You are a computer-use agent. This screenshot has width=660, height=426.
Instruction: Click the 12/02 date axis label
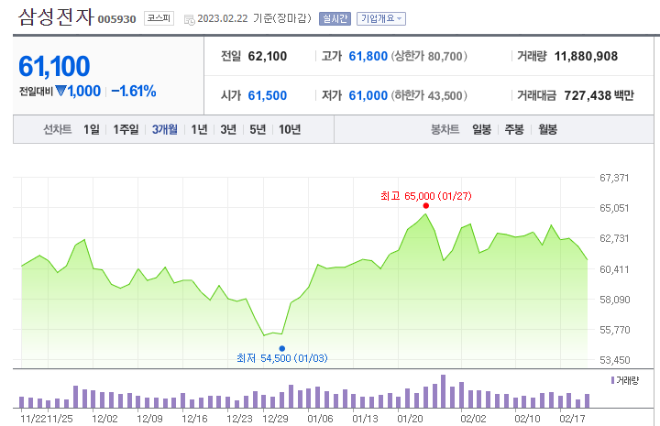click(x=104, y=419)
